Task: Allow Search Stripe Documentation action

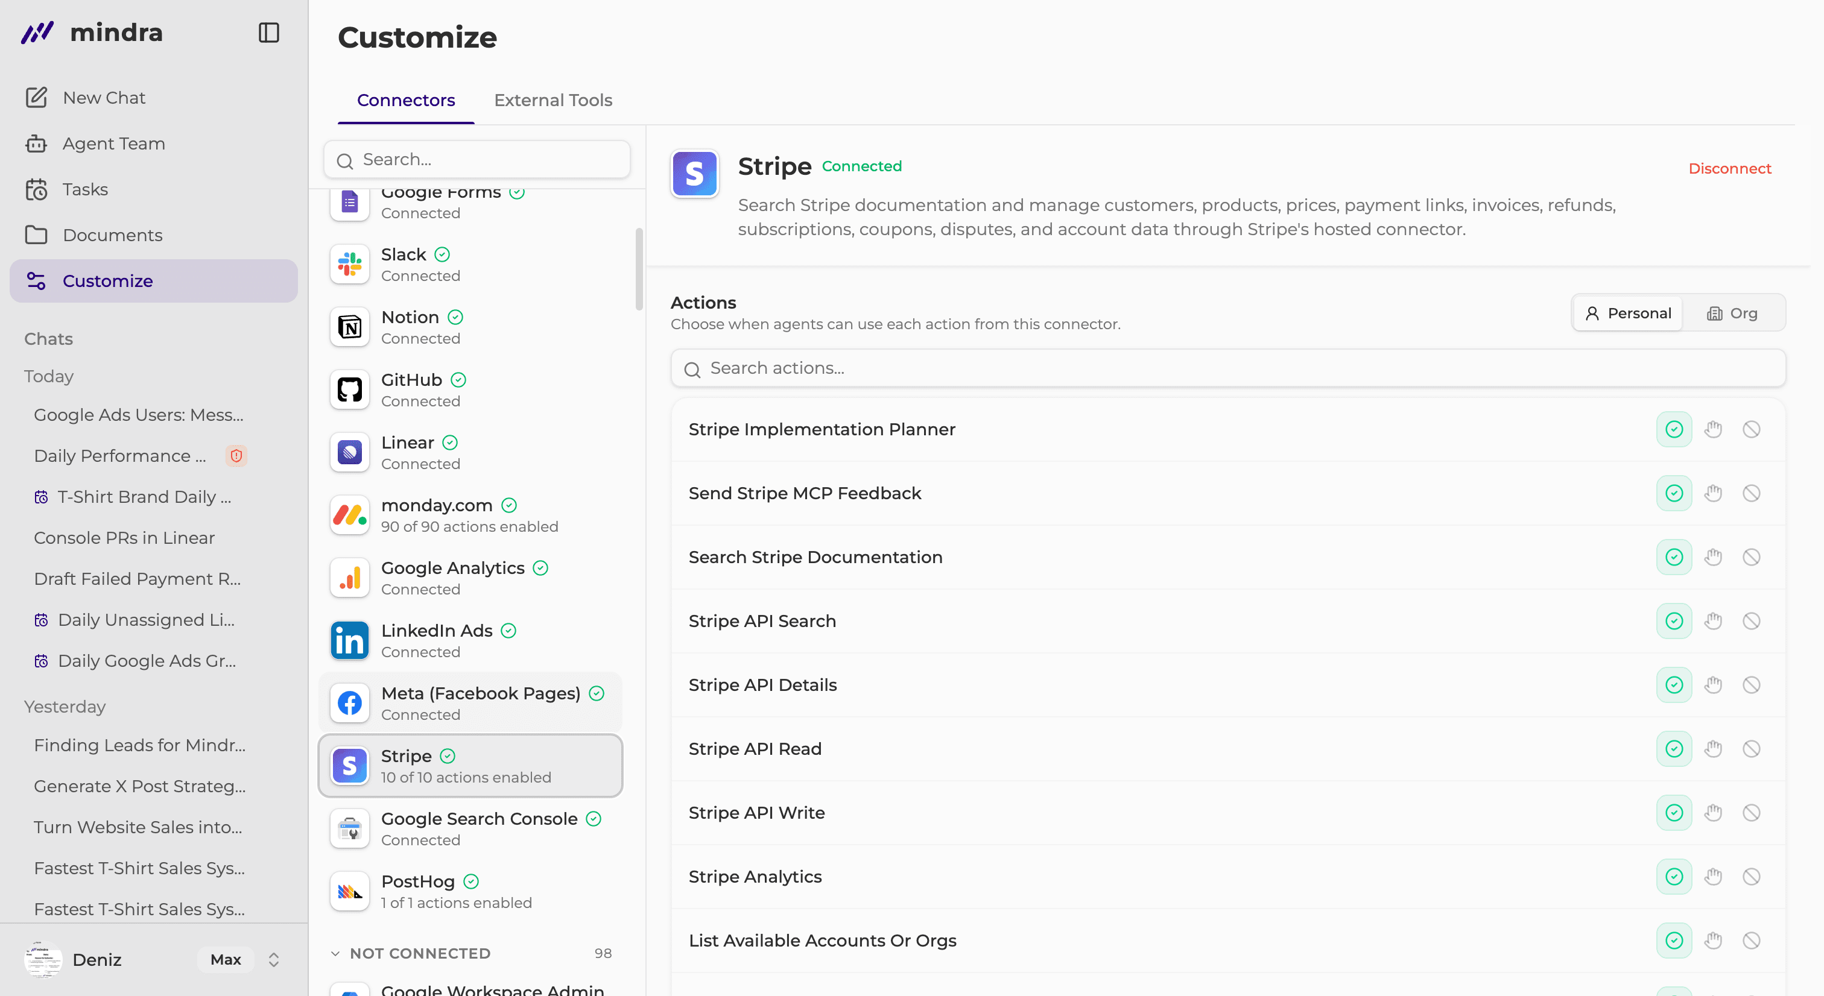Action: tap(1674, 557)
